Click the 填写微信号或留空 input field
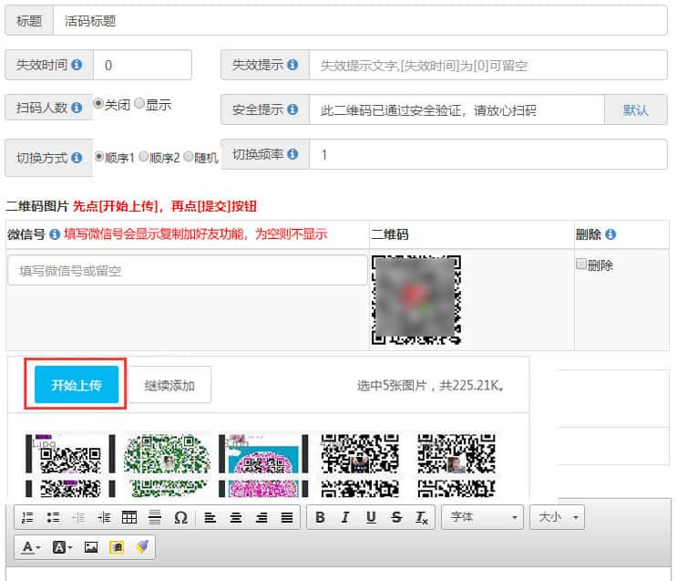 [x=188, y=270]
